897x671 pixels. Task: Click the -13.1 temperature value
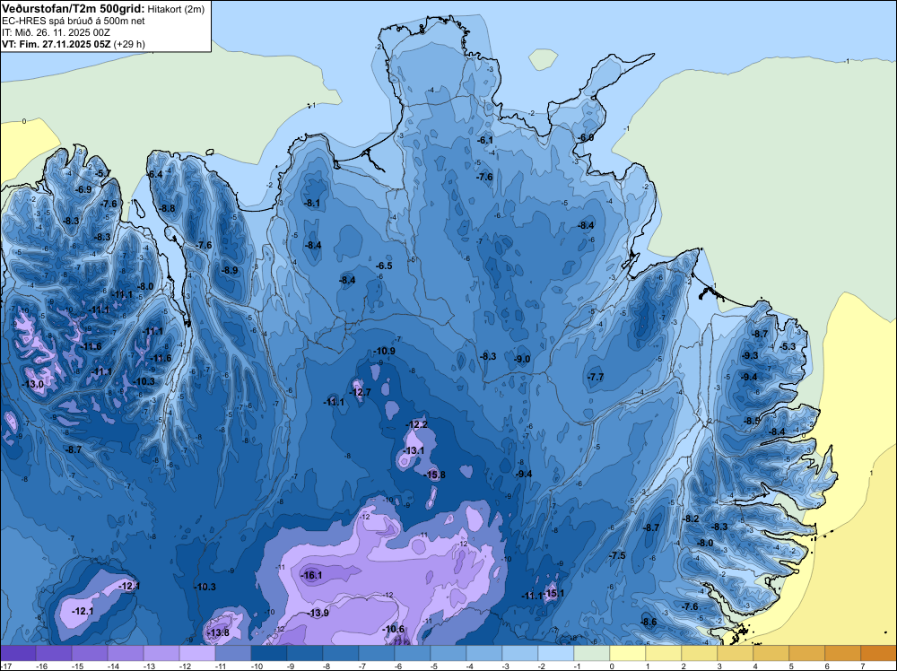[x=414, y=450]
